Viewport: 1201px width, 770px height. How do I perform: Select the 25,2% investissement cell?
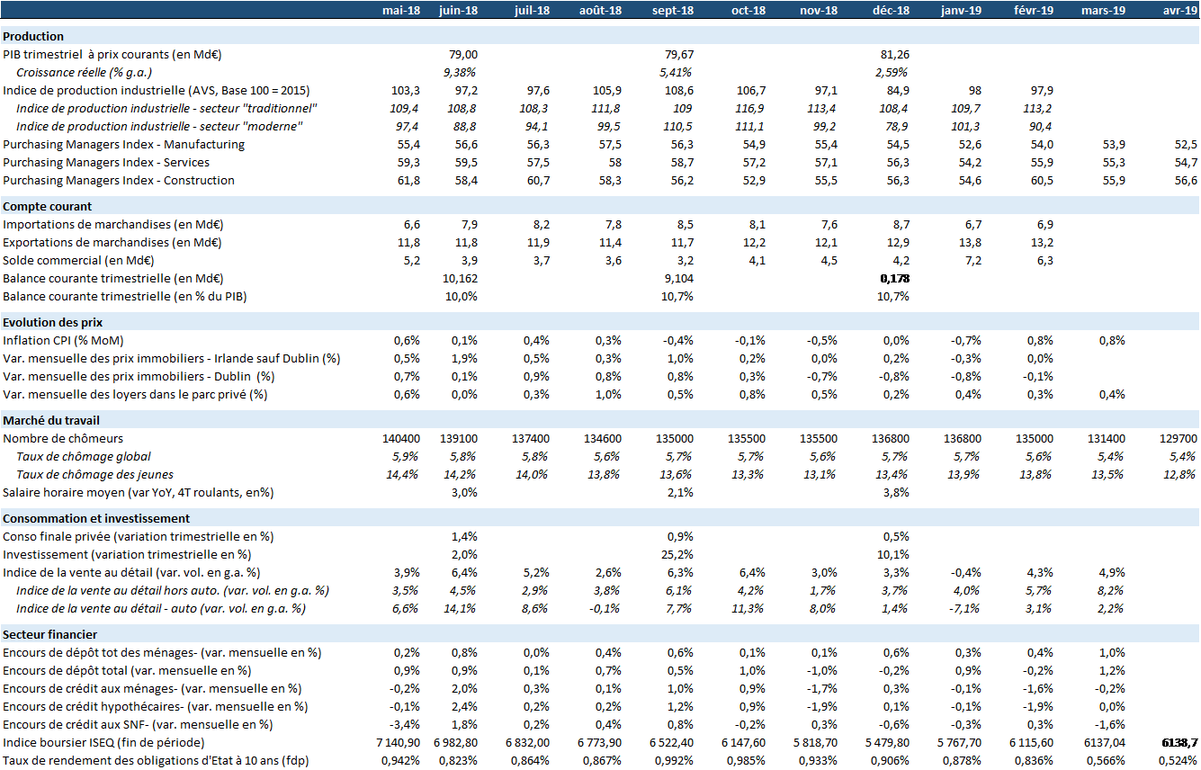coord(677,554)
